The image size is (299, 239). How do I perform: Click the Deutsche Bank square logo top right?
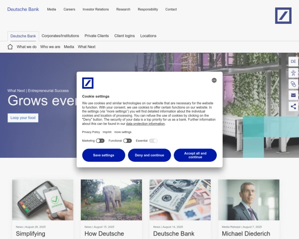click(283, 15)
